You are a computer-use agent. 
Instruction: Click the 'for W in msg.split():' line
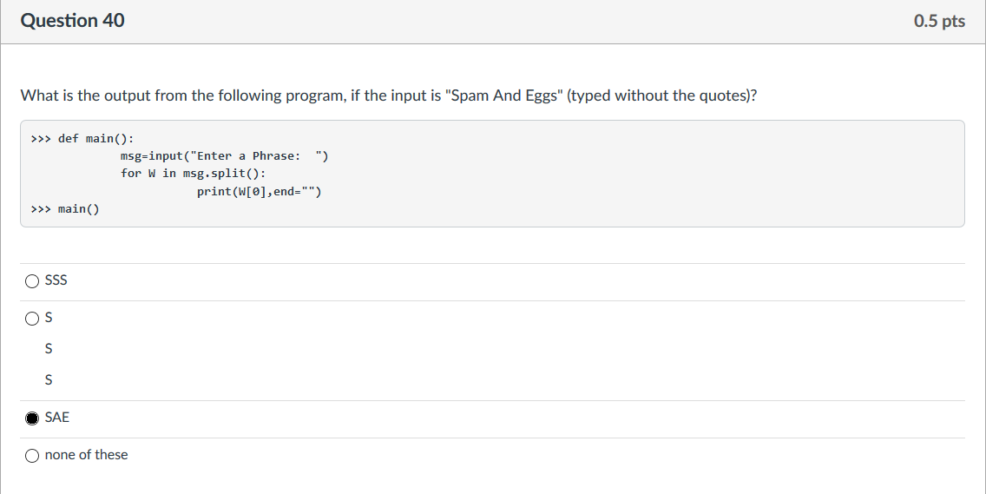(x=194, y=174)
